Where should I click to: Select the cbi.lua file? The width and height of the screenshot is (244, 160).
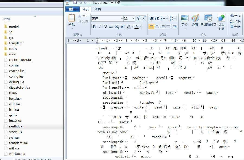pos(14,65)
